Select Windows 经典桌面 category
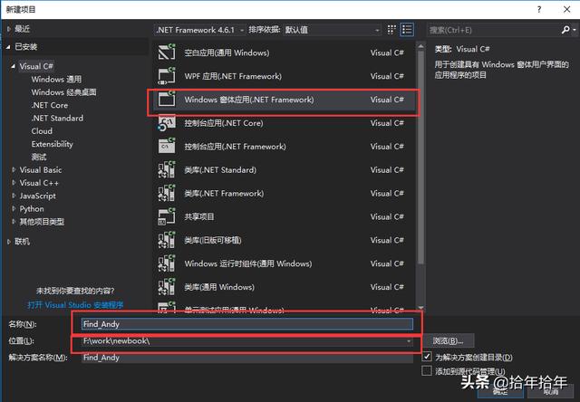Screen dimensions: 580x402 [63, 92]
